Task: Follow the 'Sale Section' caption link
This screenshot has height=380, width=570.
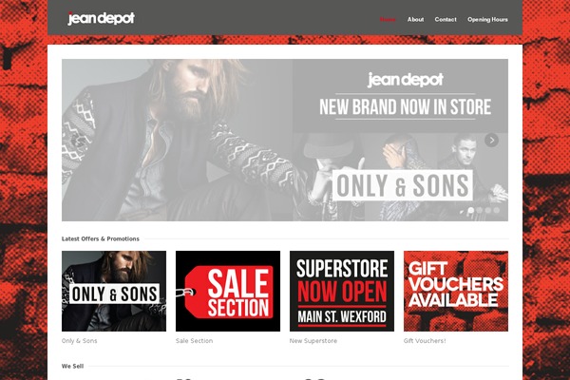Action: (x=194, y=341)
